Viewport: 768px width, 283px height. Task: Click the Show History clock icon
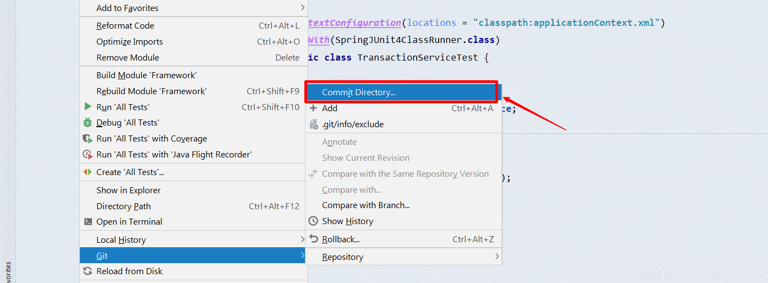(x=313, y=221)
